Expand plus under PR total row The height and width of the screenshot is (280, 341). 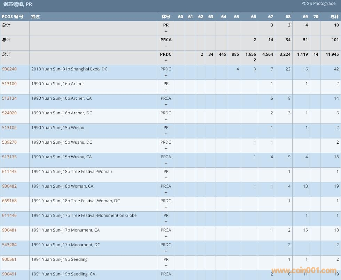point(166,31)
